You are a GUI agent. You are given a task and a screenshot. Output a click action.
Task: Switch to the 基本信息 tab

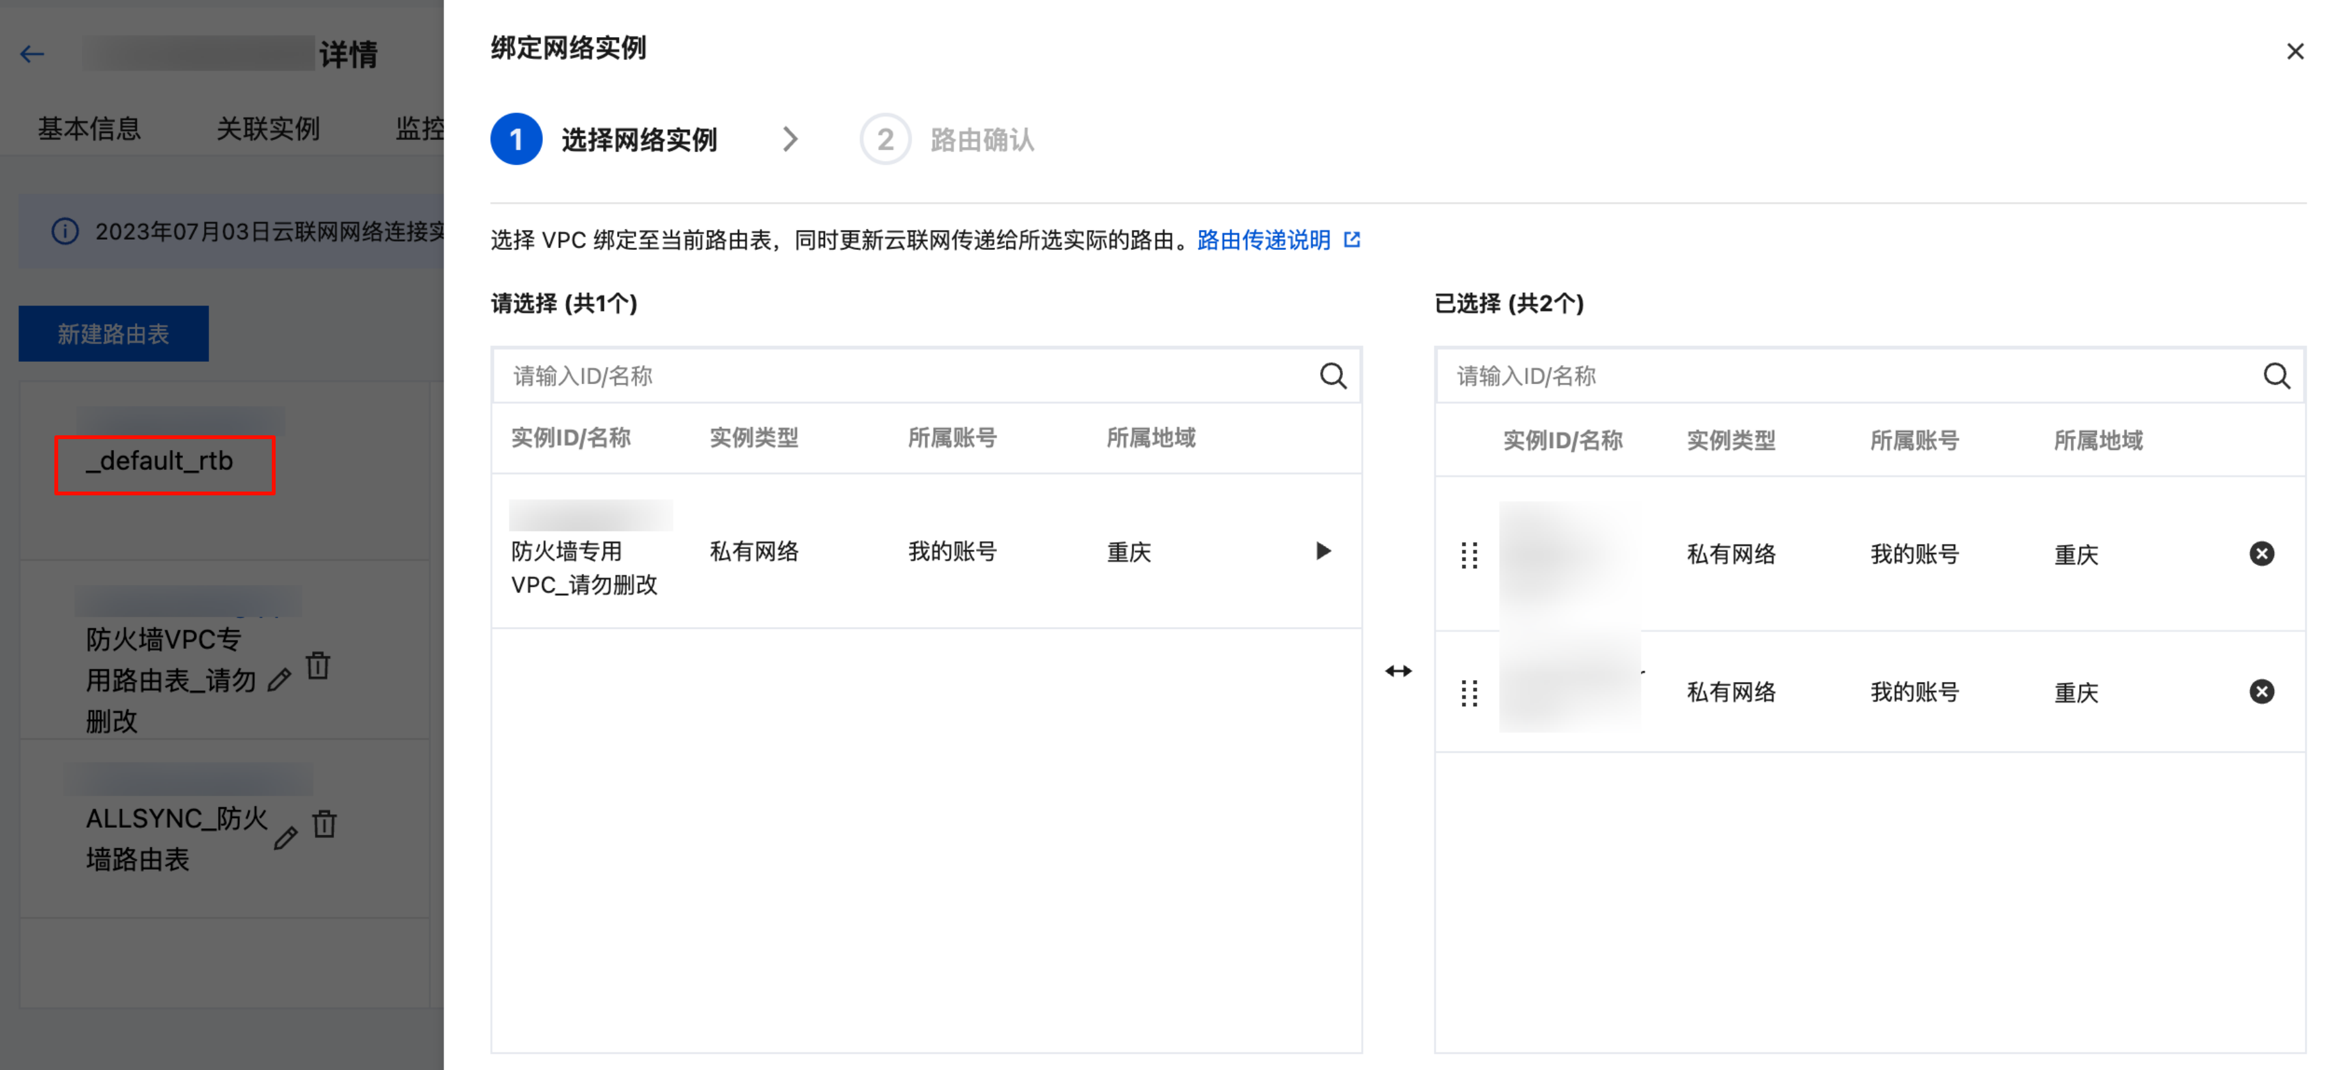89,128
